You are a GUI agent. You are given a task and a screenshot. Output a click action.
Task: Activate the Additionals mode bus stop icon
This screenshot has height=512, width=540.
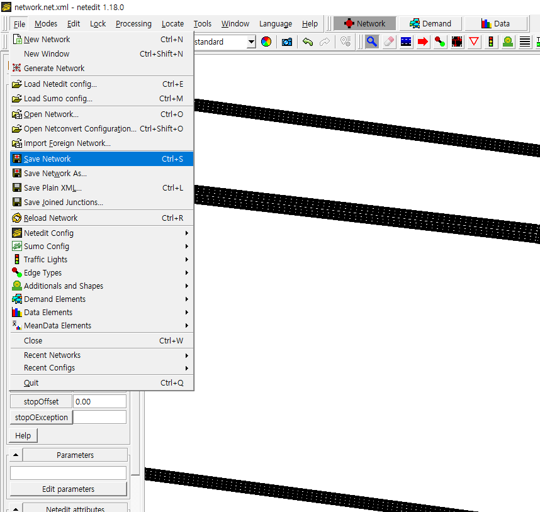[508, 42]
